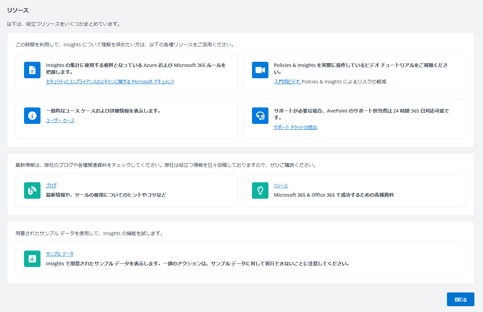Click text '最新情報や、ツールの使用についてのヒントやコツなど'
Image resolution: width=483 pixels, height=312 pixels.
pos(106,195)
